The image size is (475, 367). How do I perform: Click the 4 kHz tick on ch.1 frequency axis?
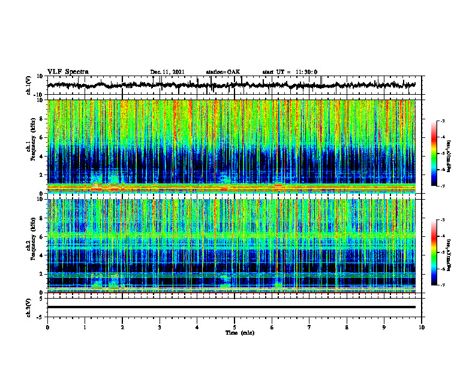[41, 157]
